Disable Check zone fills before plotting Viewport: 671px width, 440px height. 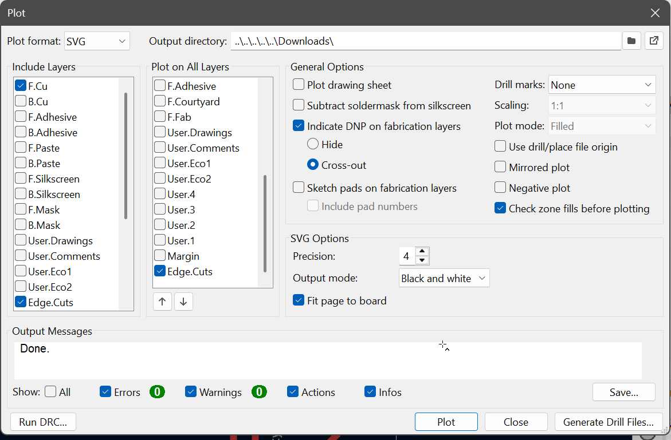pos(500,208)
